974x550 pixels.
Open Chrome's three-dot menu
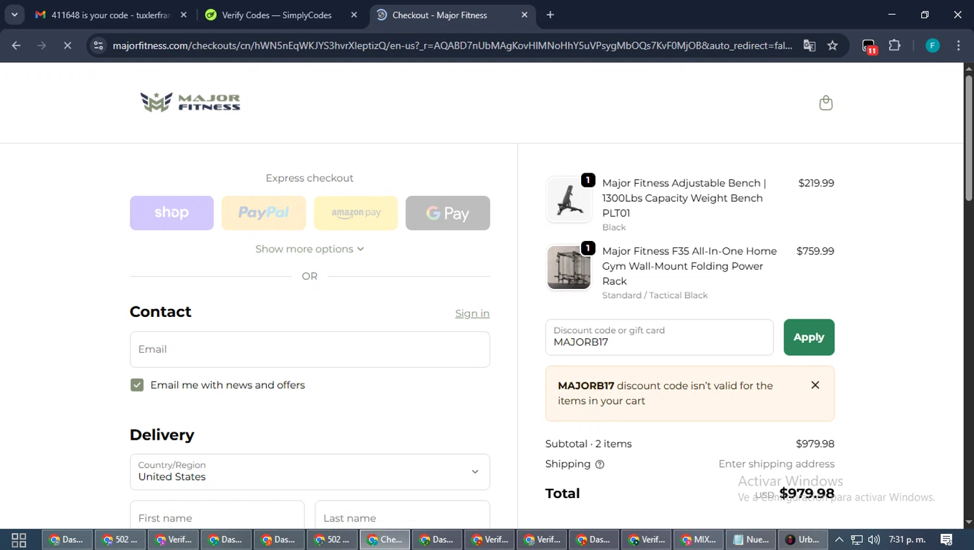(x=958, y=45)
